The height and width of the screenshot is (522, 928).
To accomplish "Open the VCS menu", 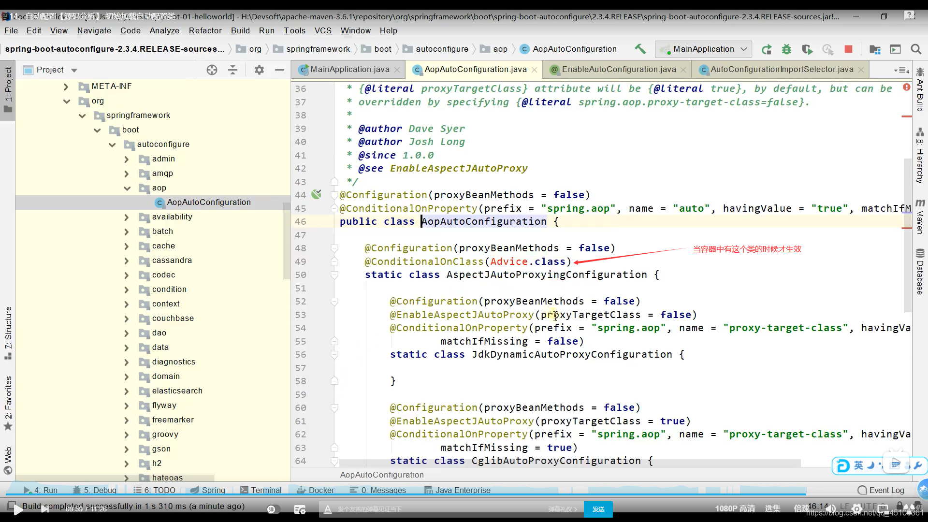I will pos(323,30).
